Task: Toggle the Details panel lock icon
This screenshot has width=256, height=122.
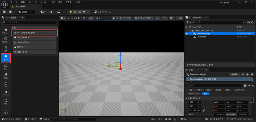Action: 252,74
